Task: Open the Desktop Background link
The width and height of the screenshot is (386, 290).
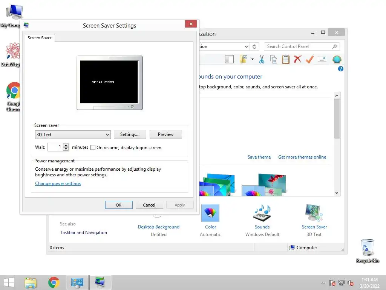Action: pos(159,227)
